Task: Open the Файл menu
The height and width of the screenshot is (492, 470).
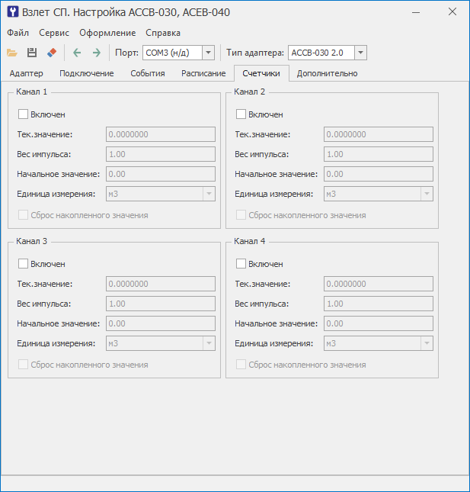Action: point(18,33)
